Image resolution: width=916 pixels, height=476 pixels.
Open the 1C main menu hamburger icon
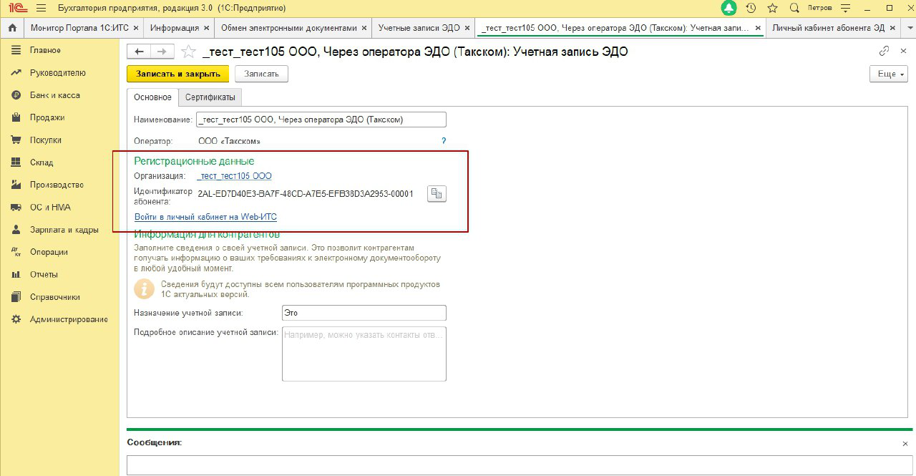[41, 8]
